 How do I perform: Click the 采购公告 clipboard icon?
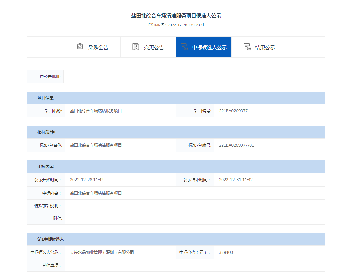[80, 46]
